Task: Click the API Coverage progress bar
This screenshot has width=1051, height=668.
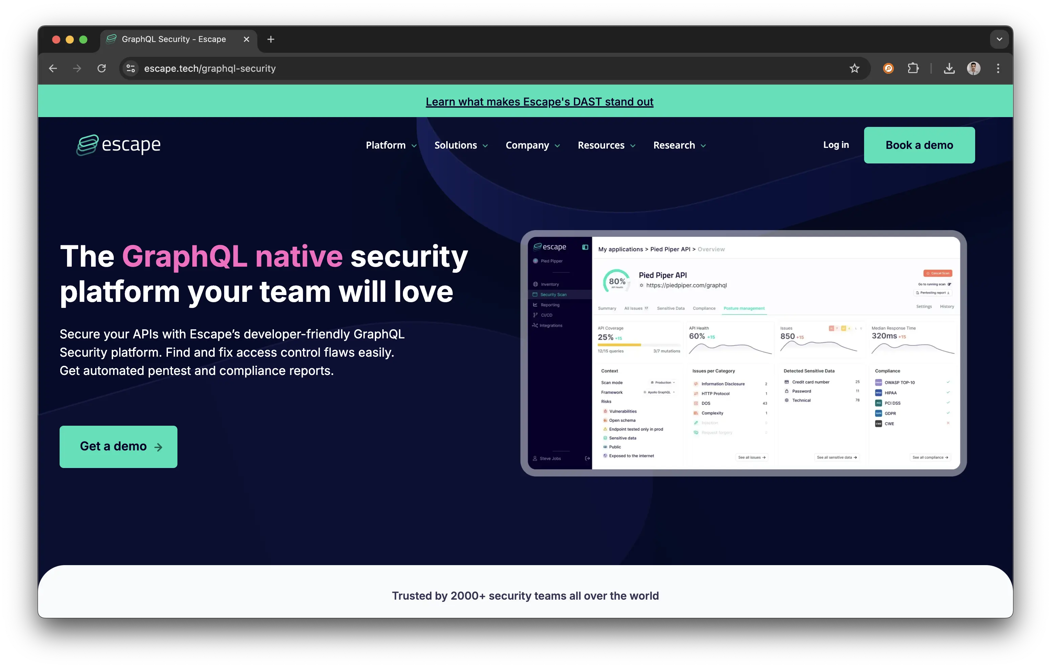Action: [x=639, y=345]
